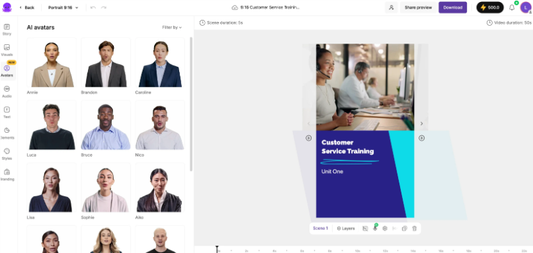This screenshot has height=253, width=533.
Task: Click the Back button
Action: point(27,7)
